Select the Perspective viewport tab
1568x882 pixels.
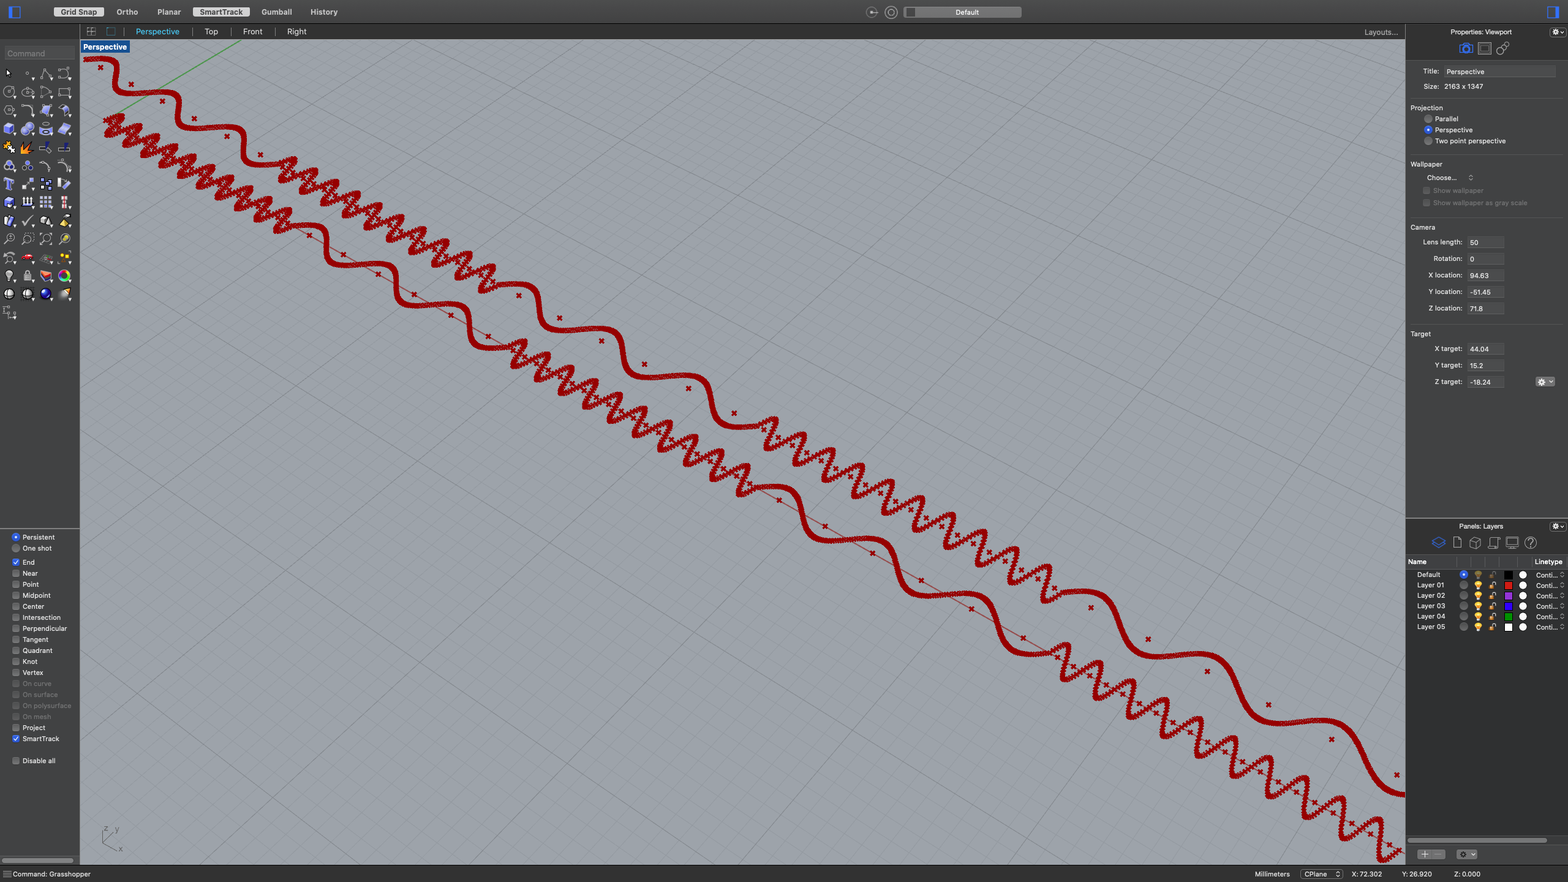pyautogui.click(x=157, y=31)
